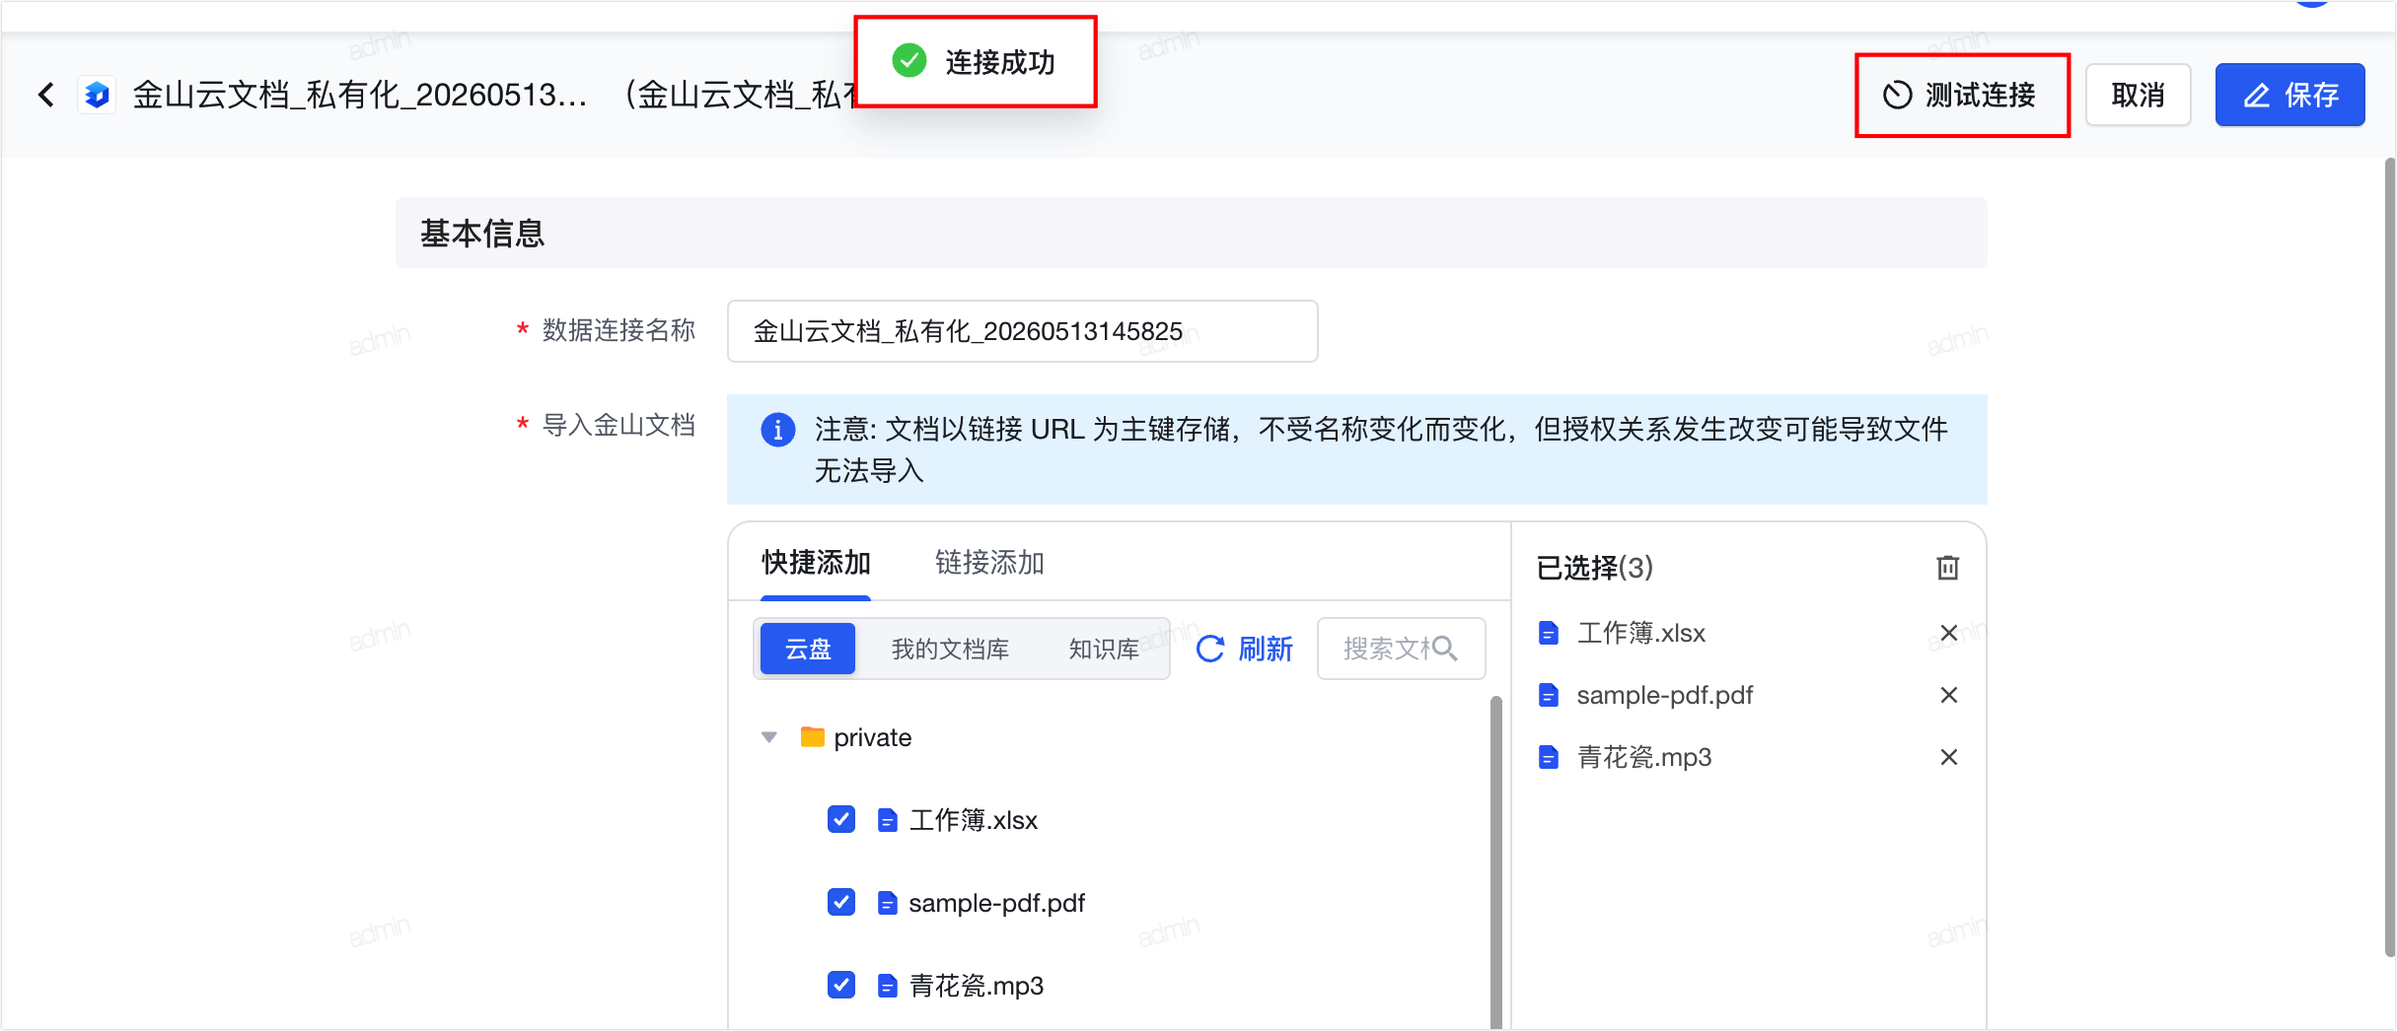Remove 青花瓷.mp3 from selected list
Viewport: 2397px width, 1031px height.
[x=1948, y=757]
